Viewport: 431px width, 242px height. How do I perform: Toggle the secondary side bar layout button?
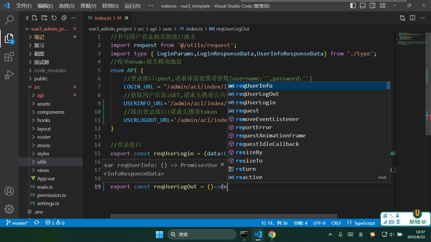click(373, 5)
